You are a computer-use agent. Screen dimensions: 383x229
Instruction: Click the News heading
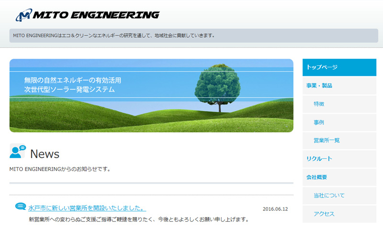pyautogui.click(x=45, y=154)
